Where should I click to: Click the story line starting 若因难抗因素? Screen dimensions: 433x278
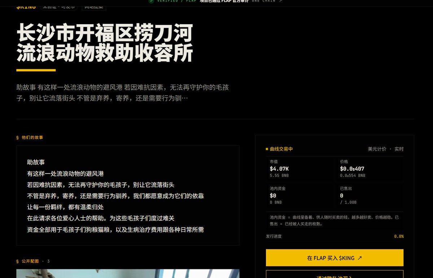coord(101,185)
